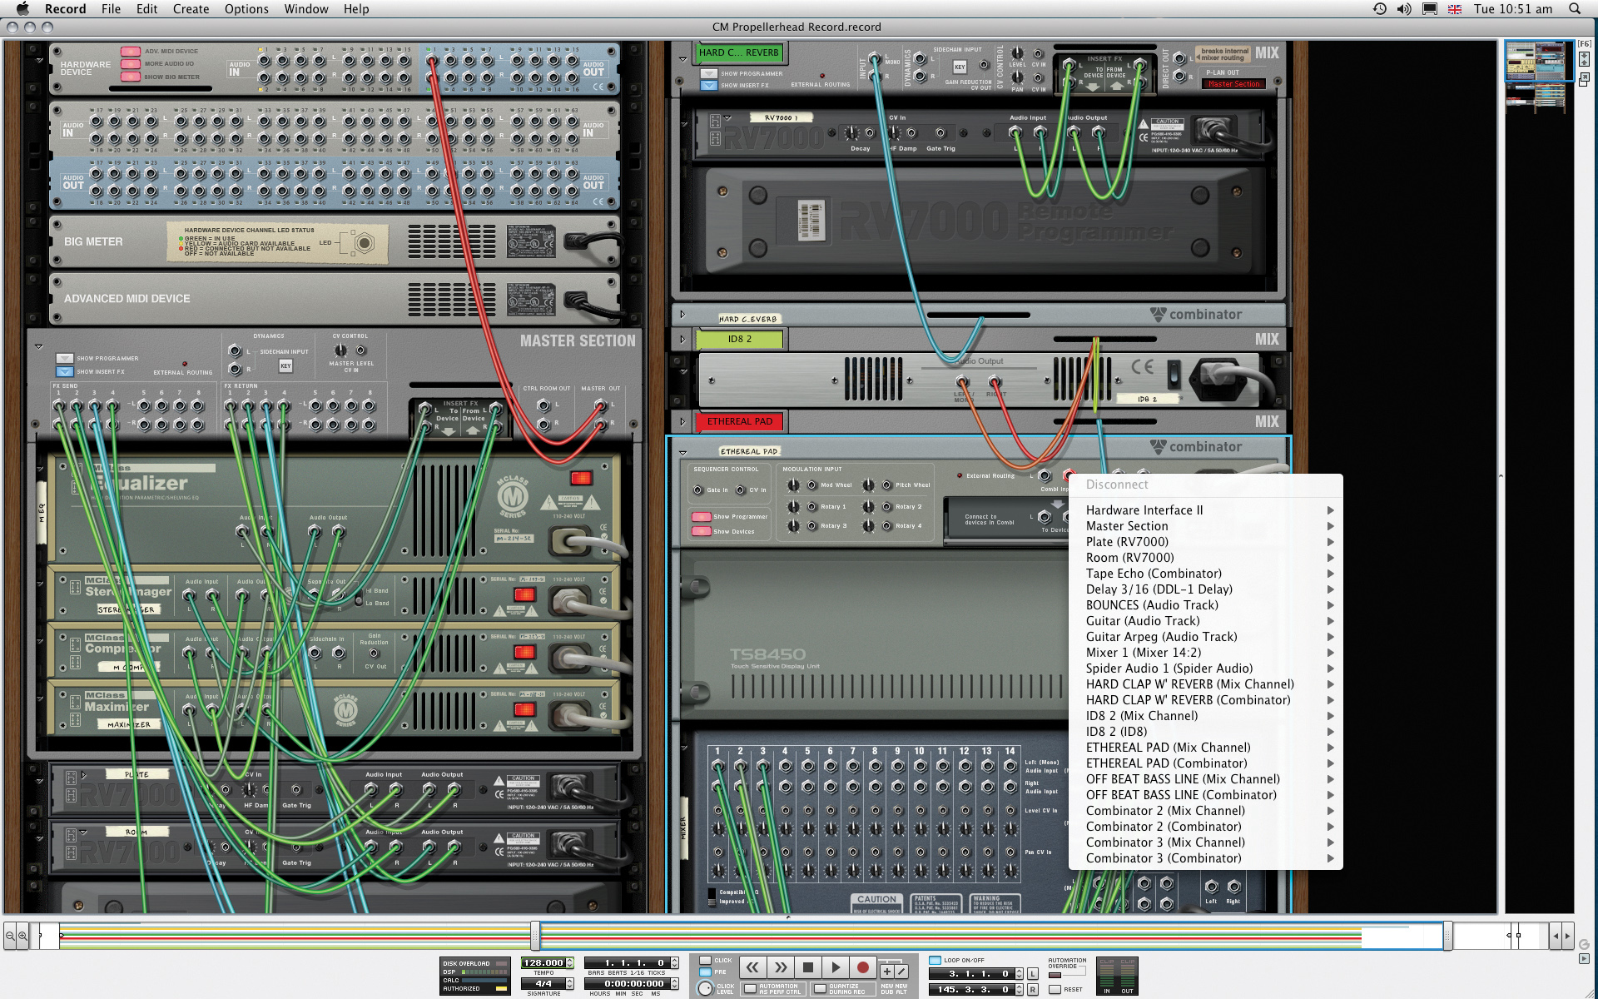
Task: Expand the ETHEREAL PAD mix channel
Action: 682,421
